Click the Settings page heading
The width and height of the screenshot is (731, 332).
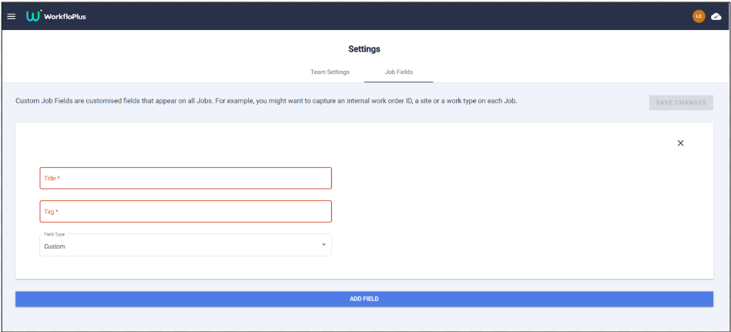(x=364, y=49)
